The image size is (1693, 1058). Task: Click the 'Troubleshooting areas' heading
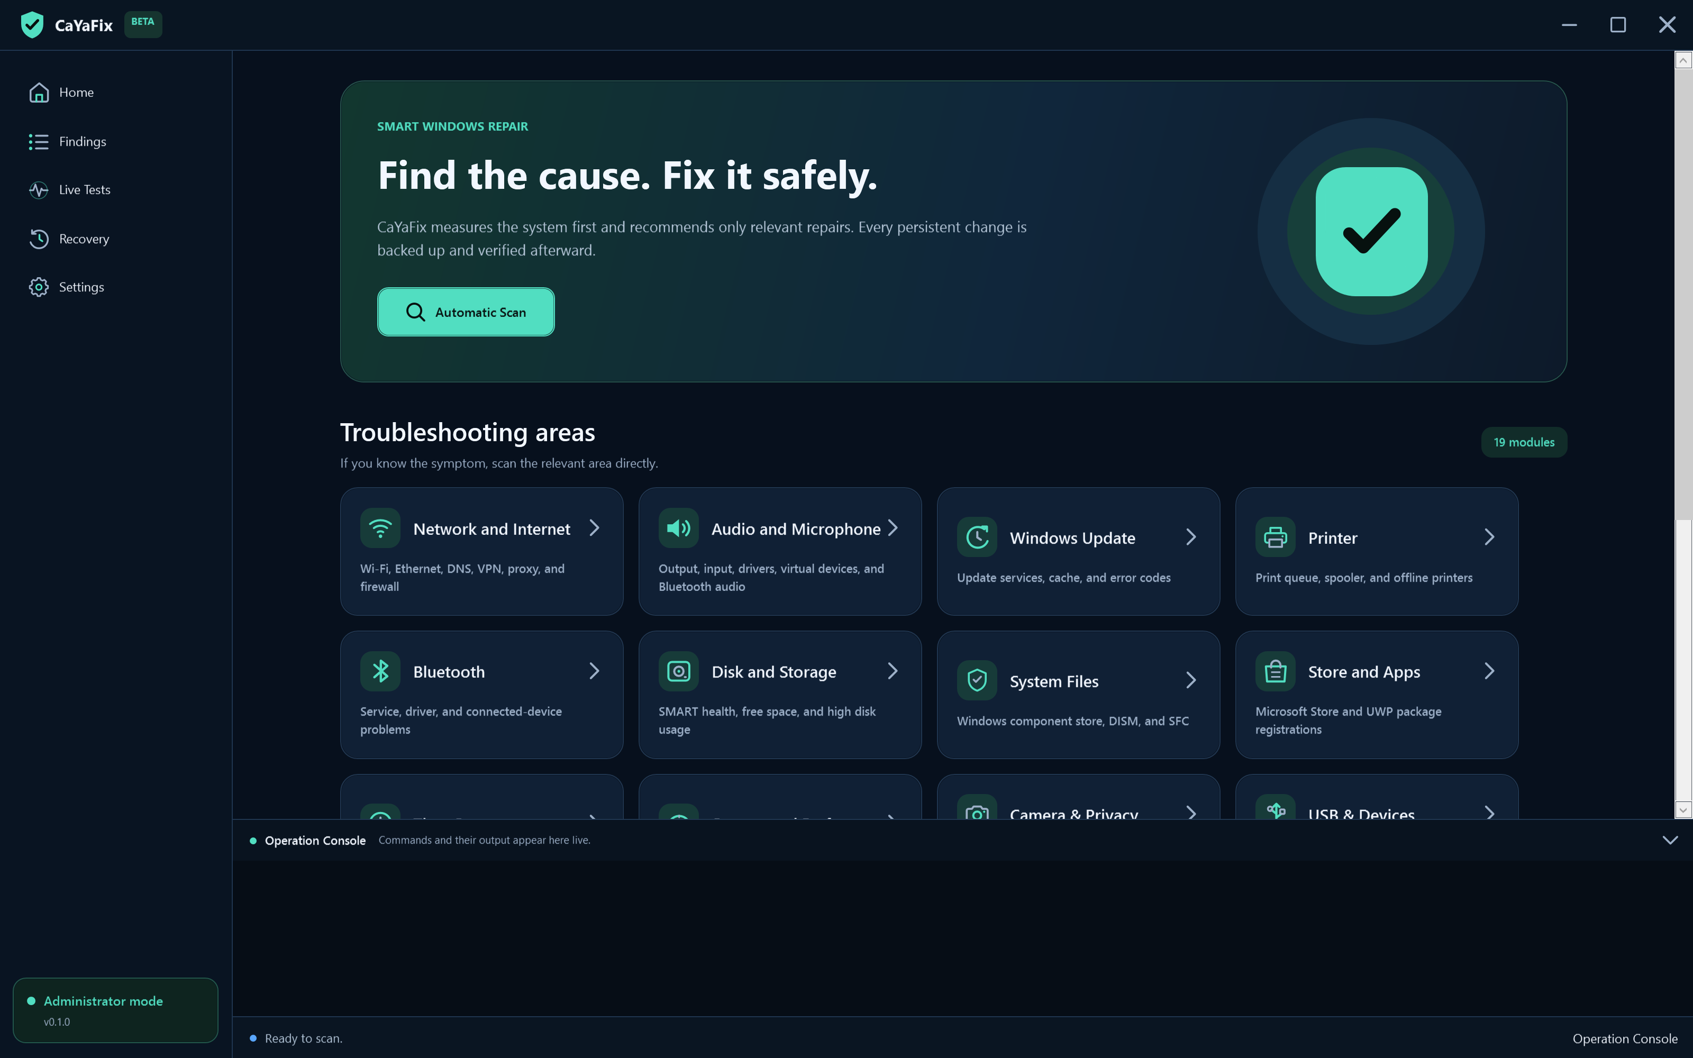pos(467,432)
